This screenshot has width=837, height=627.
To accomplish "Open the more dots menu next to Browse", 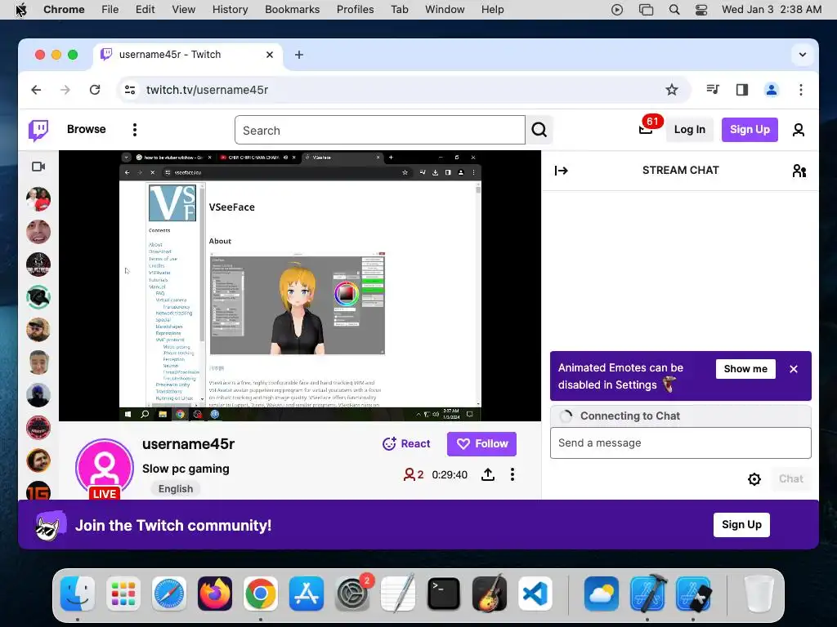I will 135,130.
